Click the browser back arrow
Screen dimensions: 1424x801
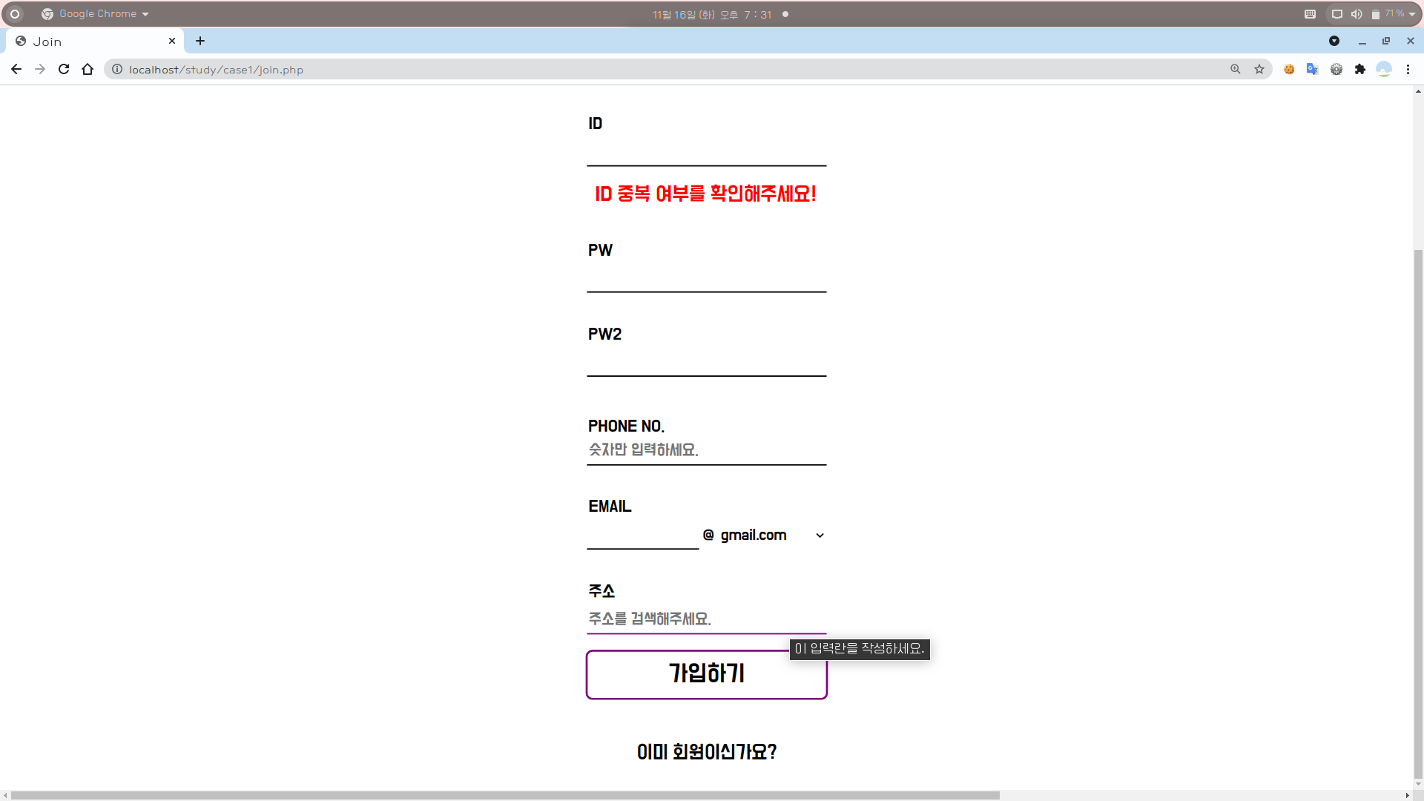pos(16,69)
